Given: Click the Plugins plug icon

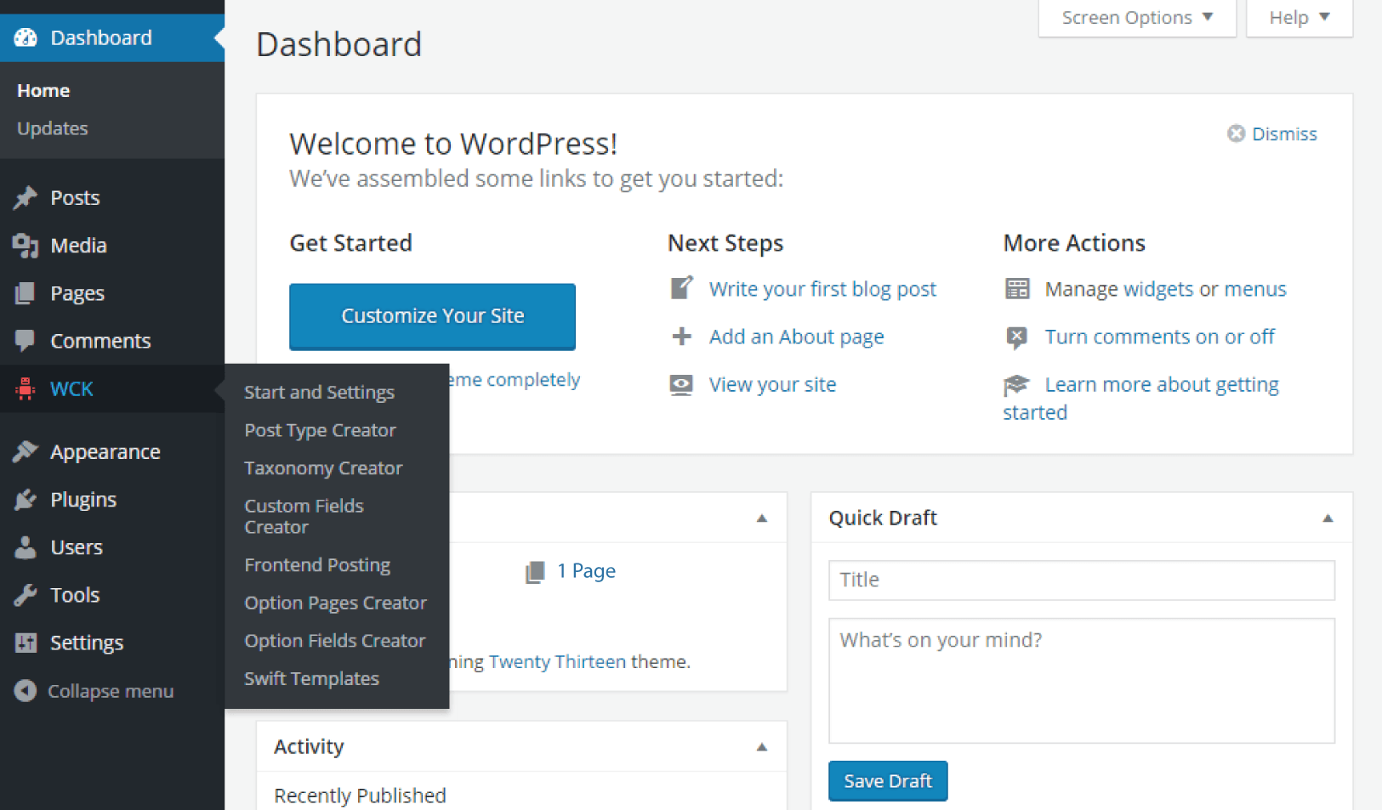Looking at the screenshot, I should [x=26, y=500].
